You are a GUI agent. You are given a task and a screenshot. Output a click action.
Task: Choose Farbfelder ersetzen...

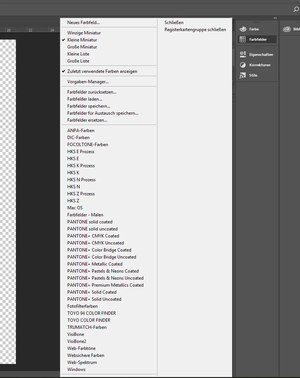[x=87, y=120]
